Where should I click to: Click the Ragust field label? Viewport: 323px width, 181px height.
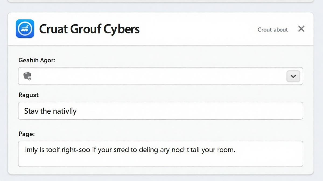click(x=29, y=95)
